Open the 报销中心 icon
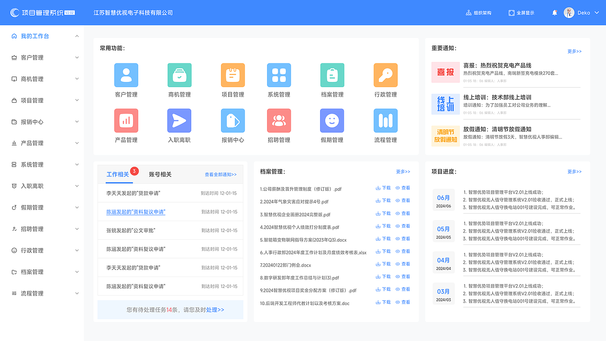The image size is (606, 341). pos(232,120)
